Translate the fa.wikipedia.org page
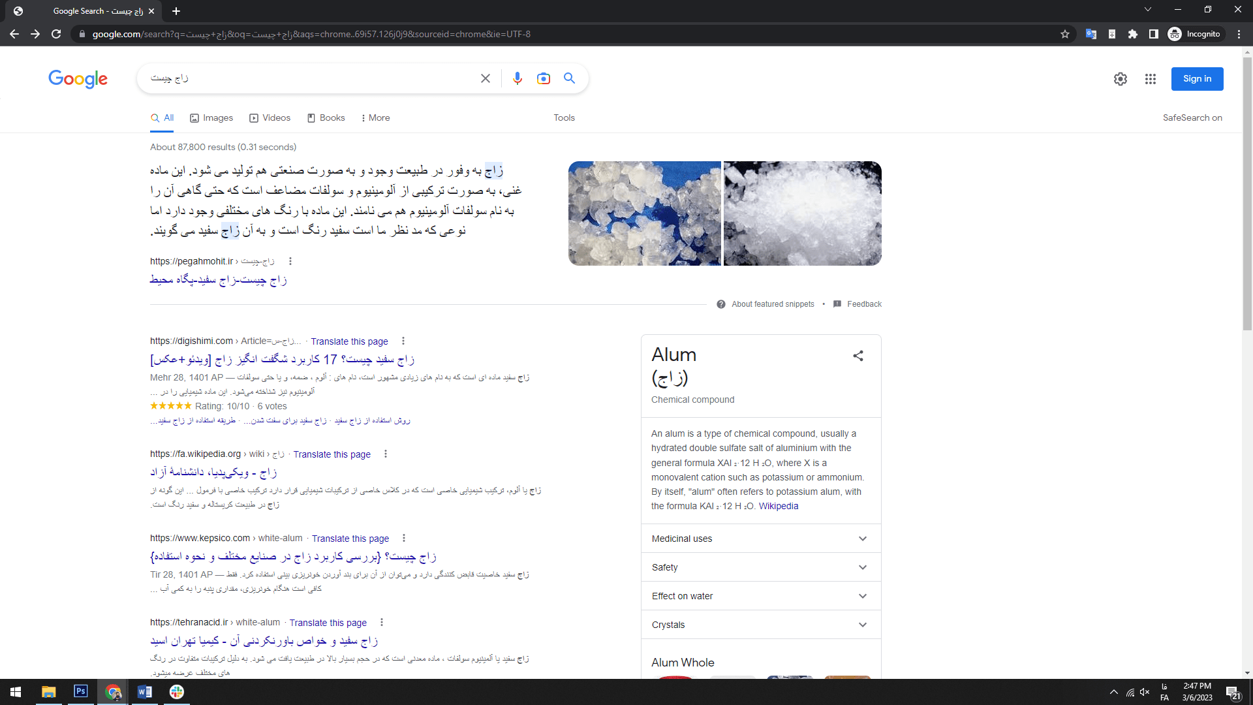Image resolution: width=1253 pixels, height=705 pixels. (x=332, y=454)
